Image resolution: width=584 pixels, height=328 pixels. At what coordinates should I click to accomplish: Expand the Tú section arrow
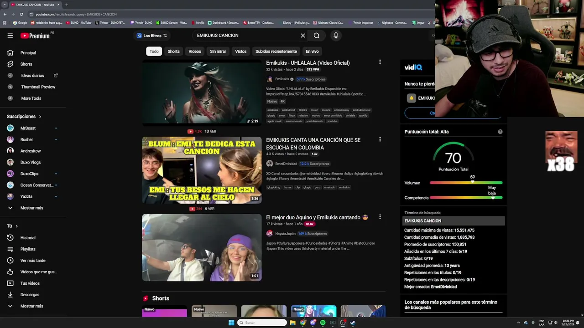[x=16, y=226]
